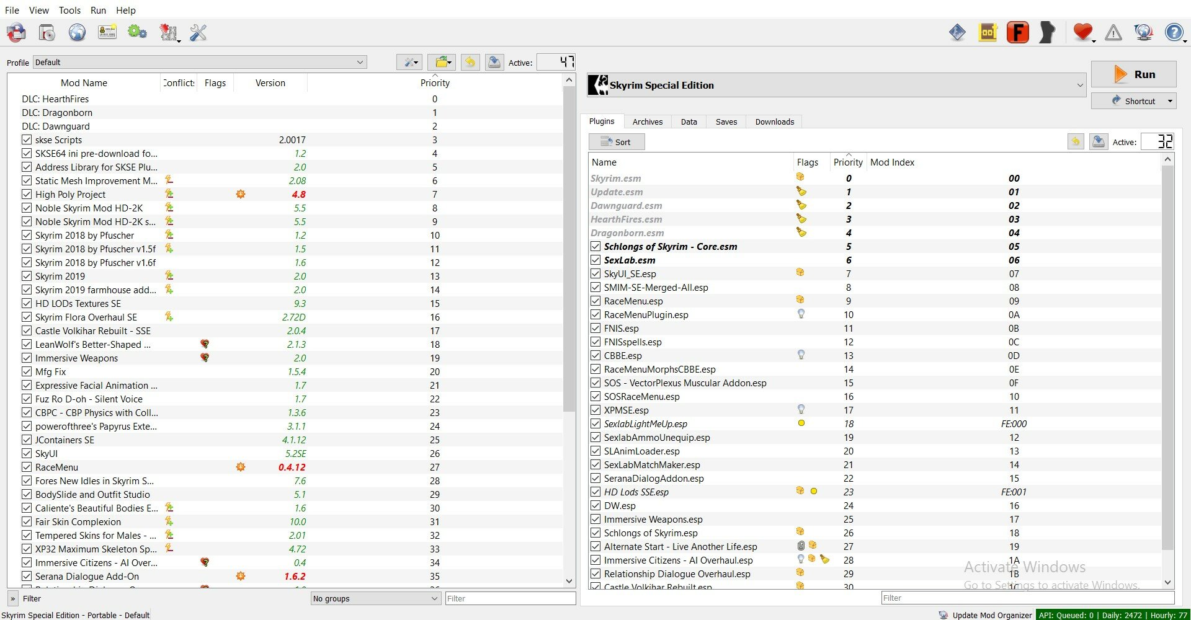The image size is (1191, 620).
Task: Click the orange F toolbar icon
Action: (x=1017, y=32)
